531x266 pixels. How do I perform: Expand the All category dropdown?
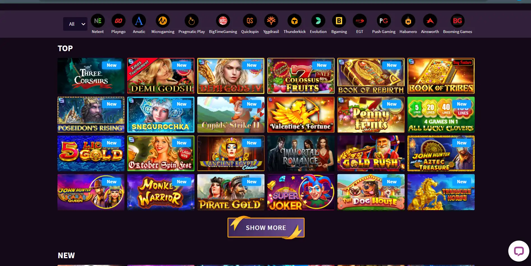click(75, 24)
